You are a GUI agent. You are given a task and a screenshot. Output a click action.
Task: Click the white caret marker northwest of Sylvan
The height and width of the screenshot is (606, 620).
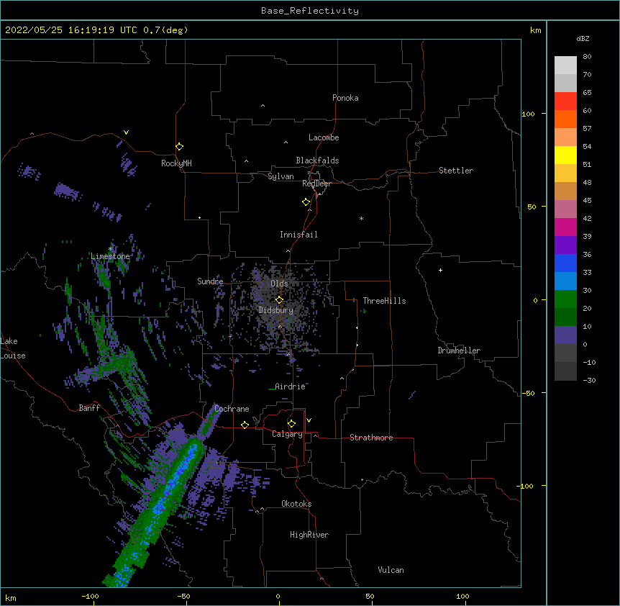[246, 161]
